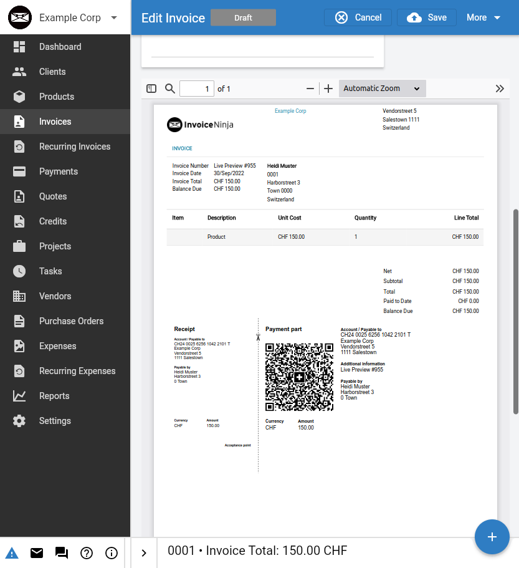Zoom in the PDF preview
The image size is (519, 568).
[x=329, y=89]
